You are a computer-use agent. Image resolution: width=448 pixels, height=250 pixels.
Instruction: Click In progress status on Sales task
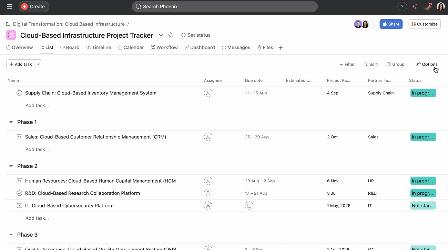click(x=423, y=137)
